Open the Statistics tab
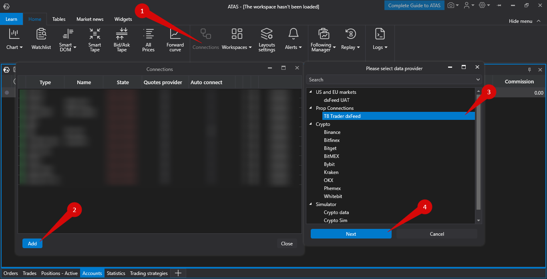Viewport: 547px width, 279px height. click(116, 273)
